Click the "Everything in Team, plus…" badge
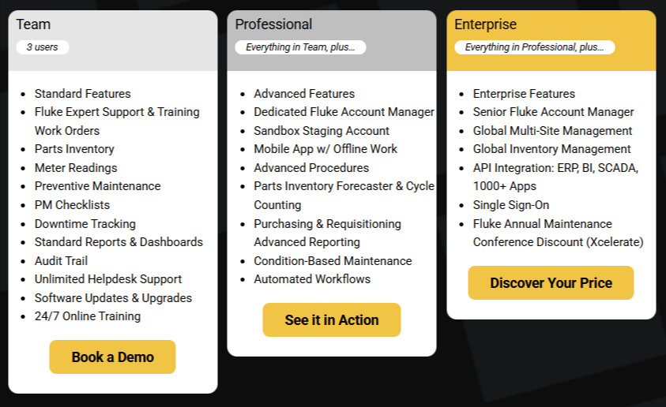The image size is (666, 407). pyautogui.click(x=300, y=47)
